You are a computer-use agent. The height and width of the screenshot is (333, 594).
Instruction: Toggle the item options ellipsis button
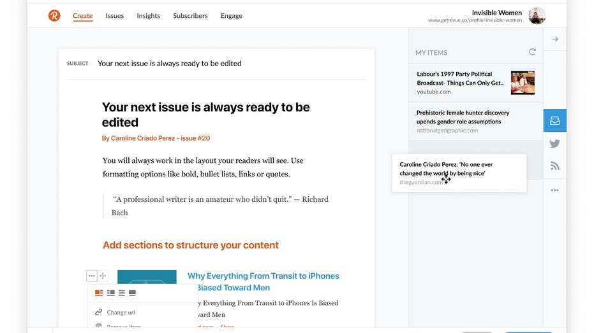click(92, 276)
